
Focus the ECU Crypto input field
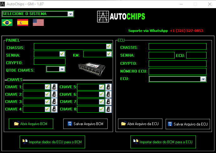click(177, 64)
